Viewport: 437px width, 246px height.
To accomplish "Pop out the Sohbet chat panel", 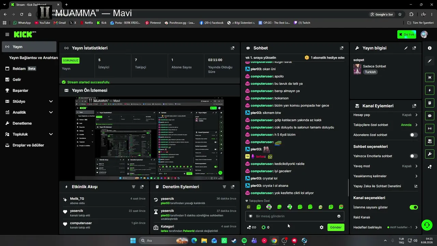I will [x=341, y=48].
